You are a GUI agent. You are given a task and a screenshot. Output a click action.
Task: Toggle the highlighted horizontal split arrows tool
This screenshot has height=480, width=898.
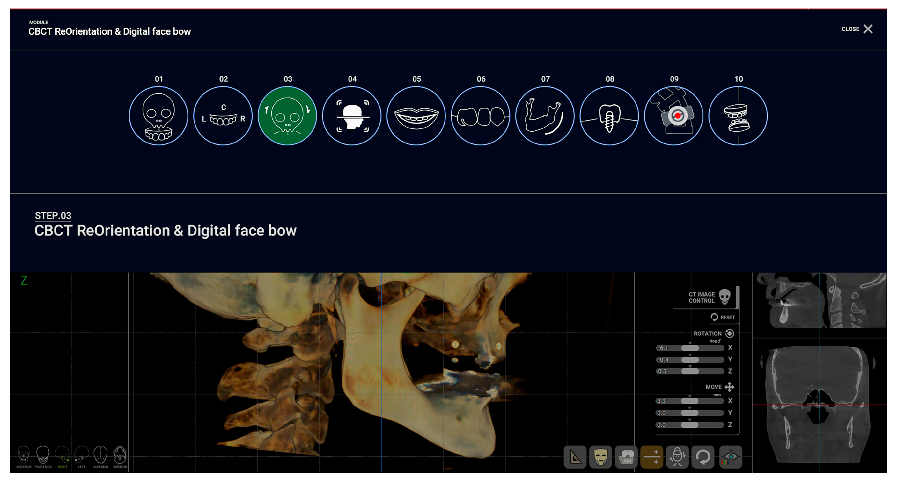click(x=652, y=457)
